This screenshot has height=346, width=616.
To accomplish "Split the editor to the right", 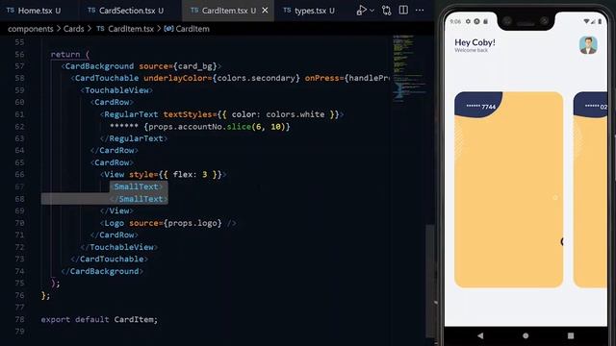I will [x=403, y=11].
